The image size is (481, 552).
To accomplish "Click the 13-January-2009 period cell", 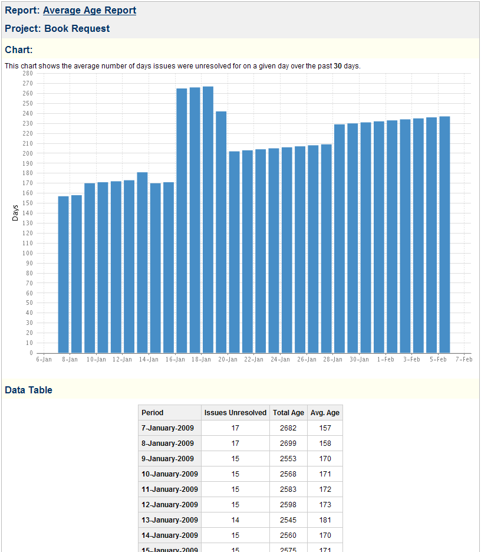I will click(170, 520).
